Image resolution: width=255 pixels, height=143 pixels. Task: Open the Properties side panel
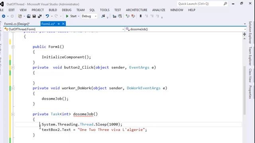point(250,92)
